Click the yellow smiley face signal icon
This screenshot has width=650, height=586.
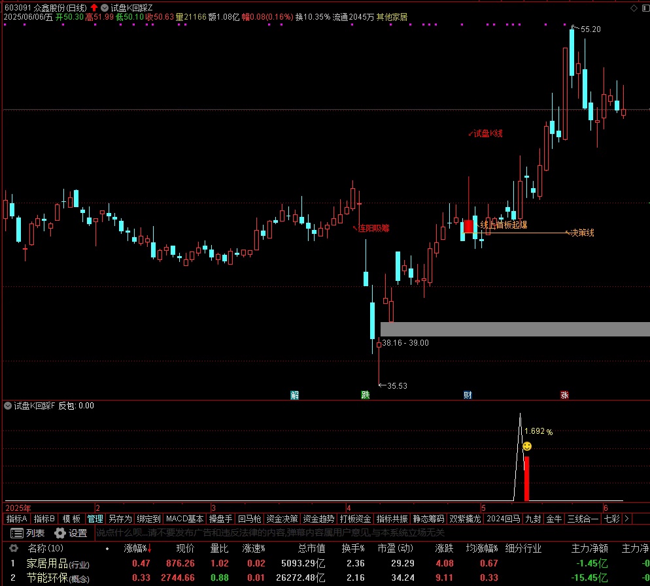coord(526,446)
